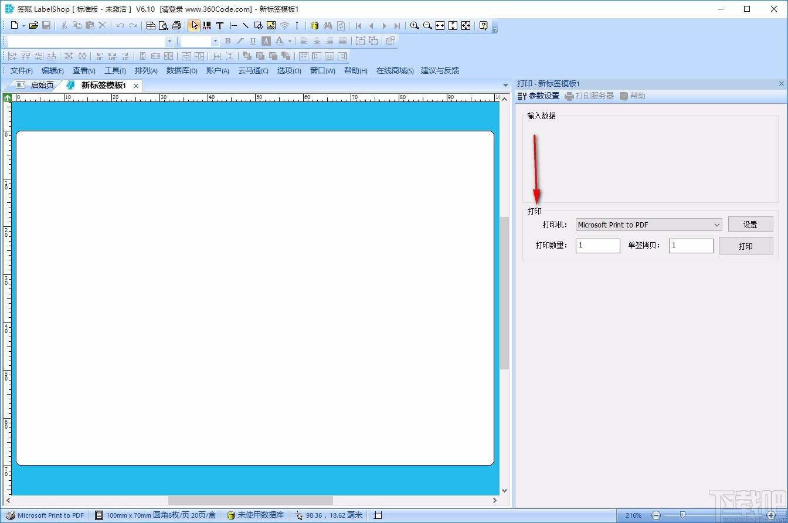Click the 设置 printer settings button
Image resolution: width=788 pixels, height=523 pixels.
(750, 224)
